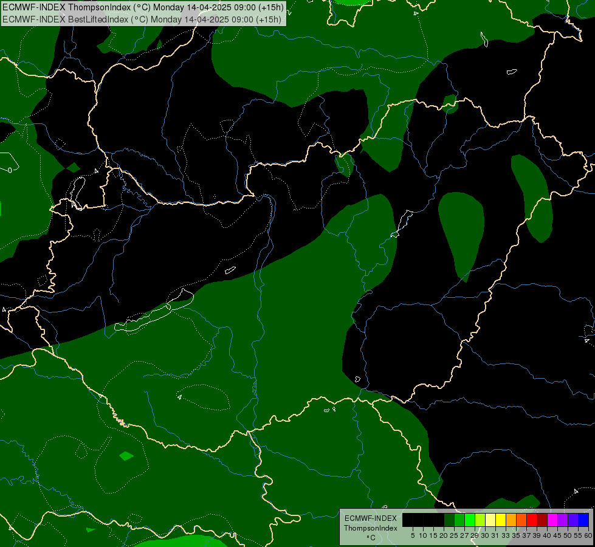Click the legend tick label '50'
The image size is (595, 547).
567,535
